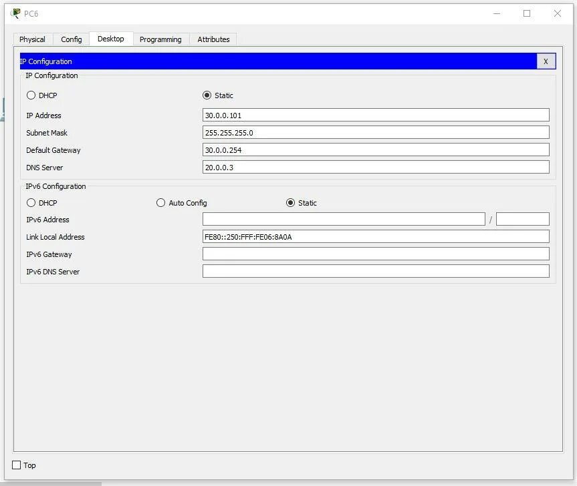Open the Physical tab
This screenshot has height=486, width=577.
click(32, 39)
